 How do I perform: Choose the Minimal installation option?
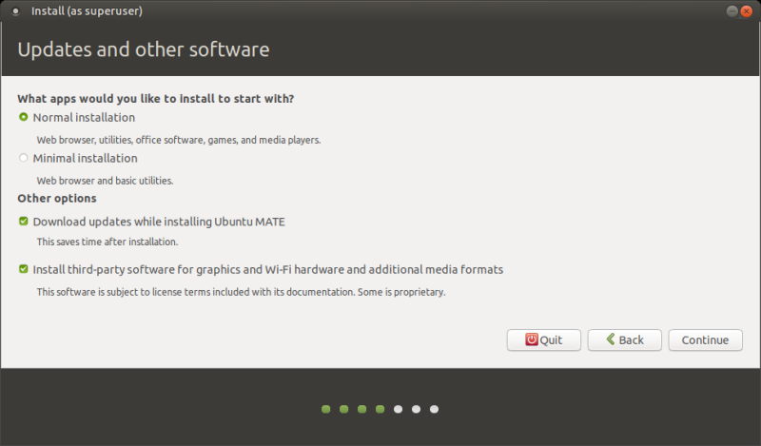coord(24,158)
